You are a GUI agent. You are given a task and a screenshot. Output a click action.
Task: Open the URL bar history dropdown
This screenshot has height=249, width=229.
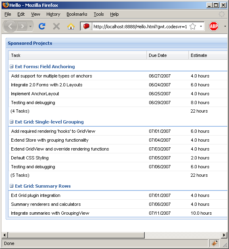(x=201, y=26)
